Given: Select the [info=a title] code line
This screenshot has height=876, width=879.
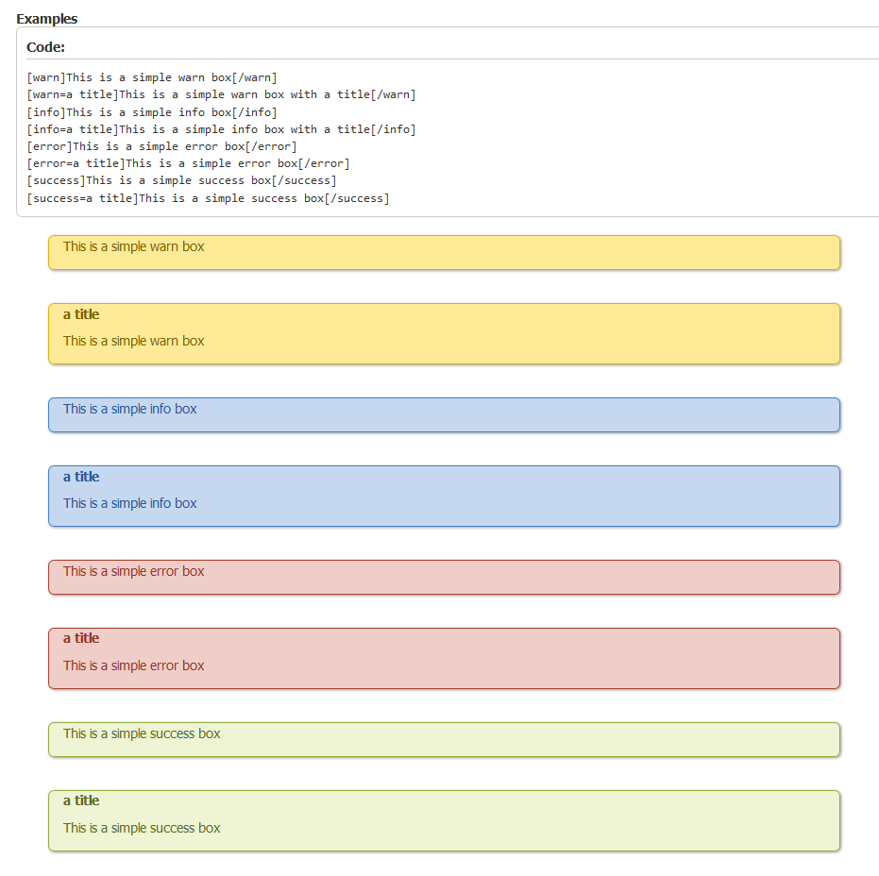Looking at the screenshot, I should pos(221,129).
